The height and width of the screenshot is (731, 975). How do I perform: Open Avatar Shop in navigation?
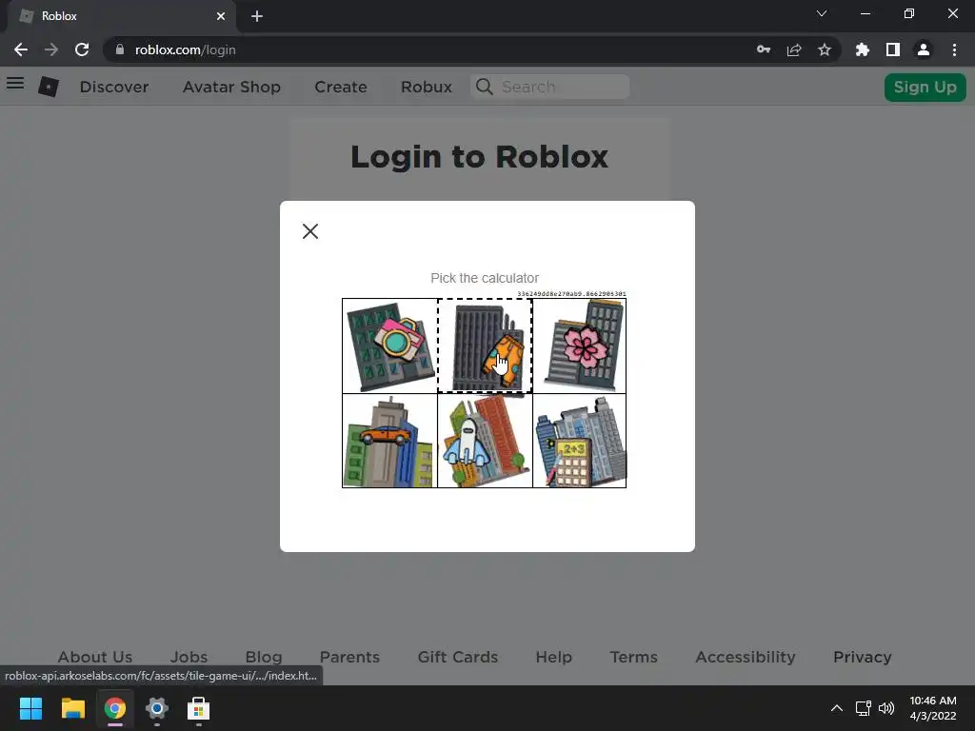[x=232, y=87]
